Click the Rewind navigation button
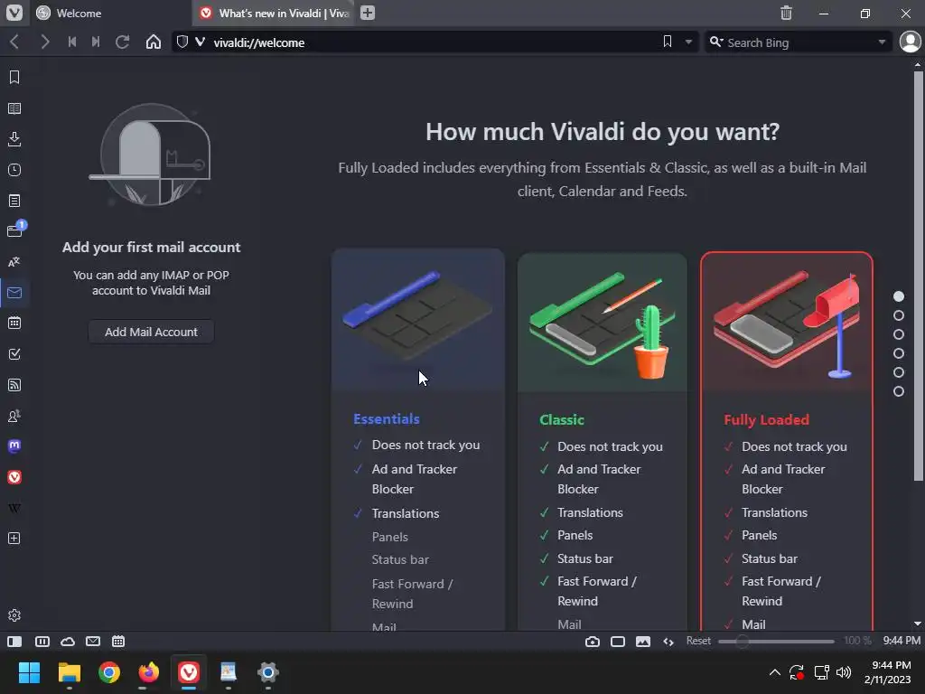 (72, 42)
